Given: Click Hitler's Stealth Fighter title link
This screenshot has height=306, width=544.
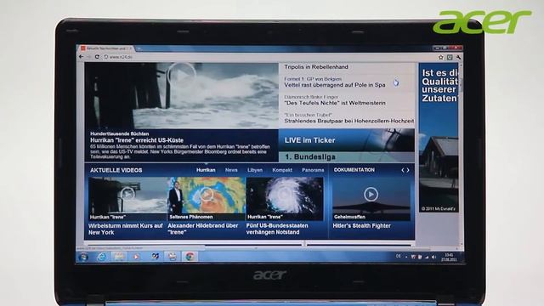Looking at the screenshot, I should pos(361,226).
